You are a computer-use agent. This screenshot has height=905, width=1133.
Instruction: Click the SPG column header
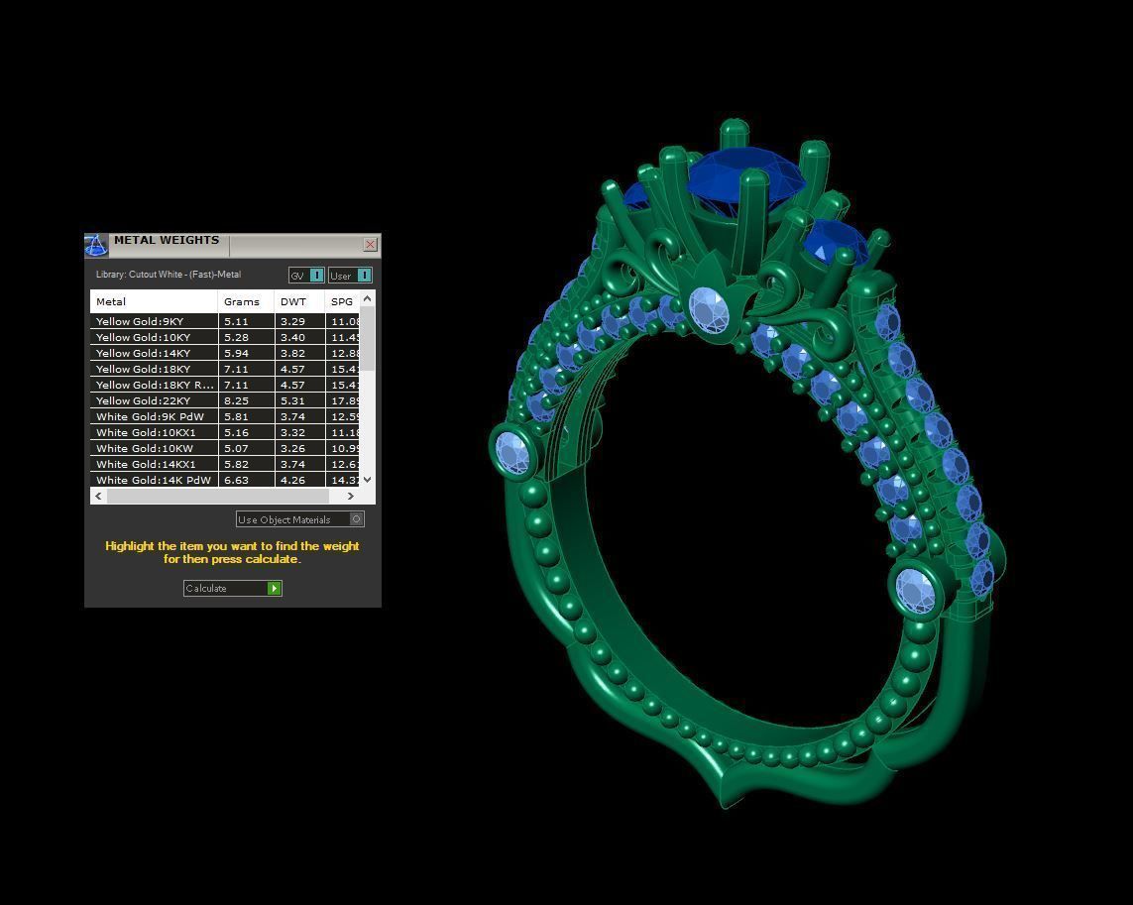(x=343, y=301)
